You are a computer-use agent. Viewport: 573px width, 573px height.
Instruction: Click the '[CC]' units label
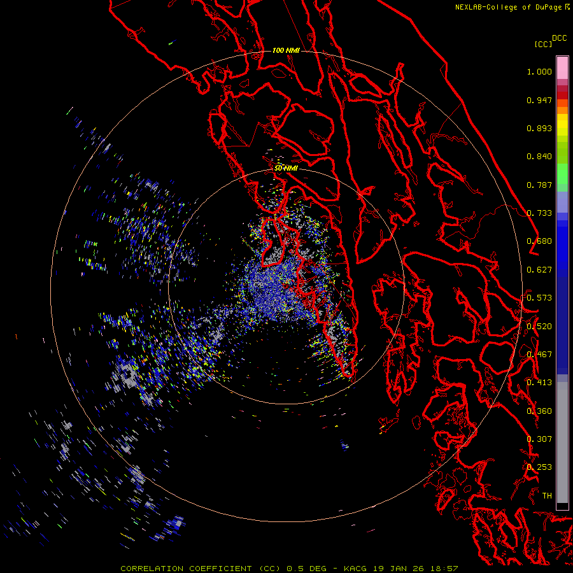(543, 44)
